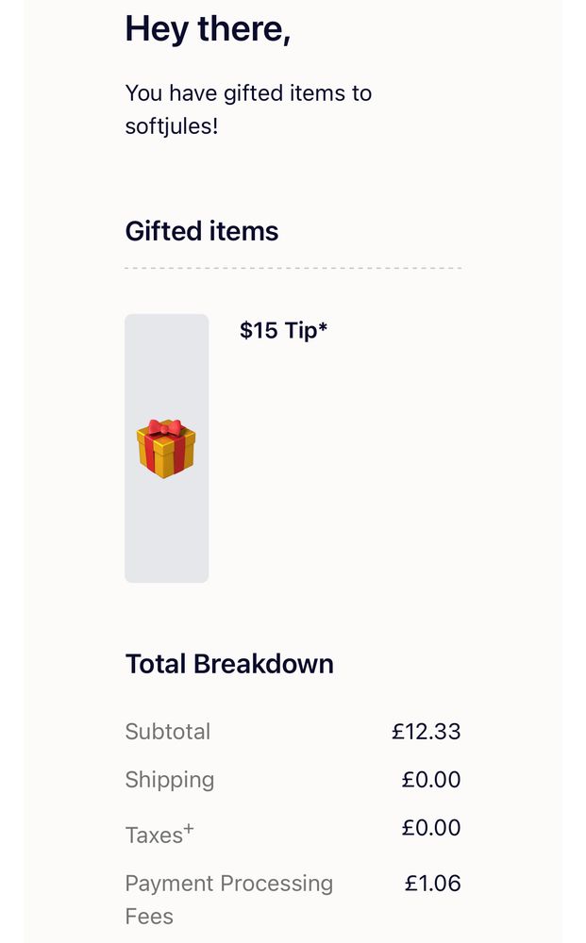The image size is (586, 943).
Task: Click the Subtotal label
Action: click(x=168, y=732)
